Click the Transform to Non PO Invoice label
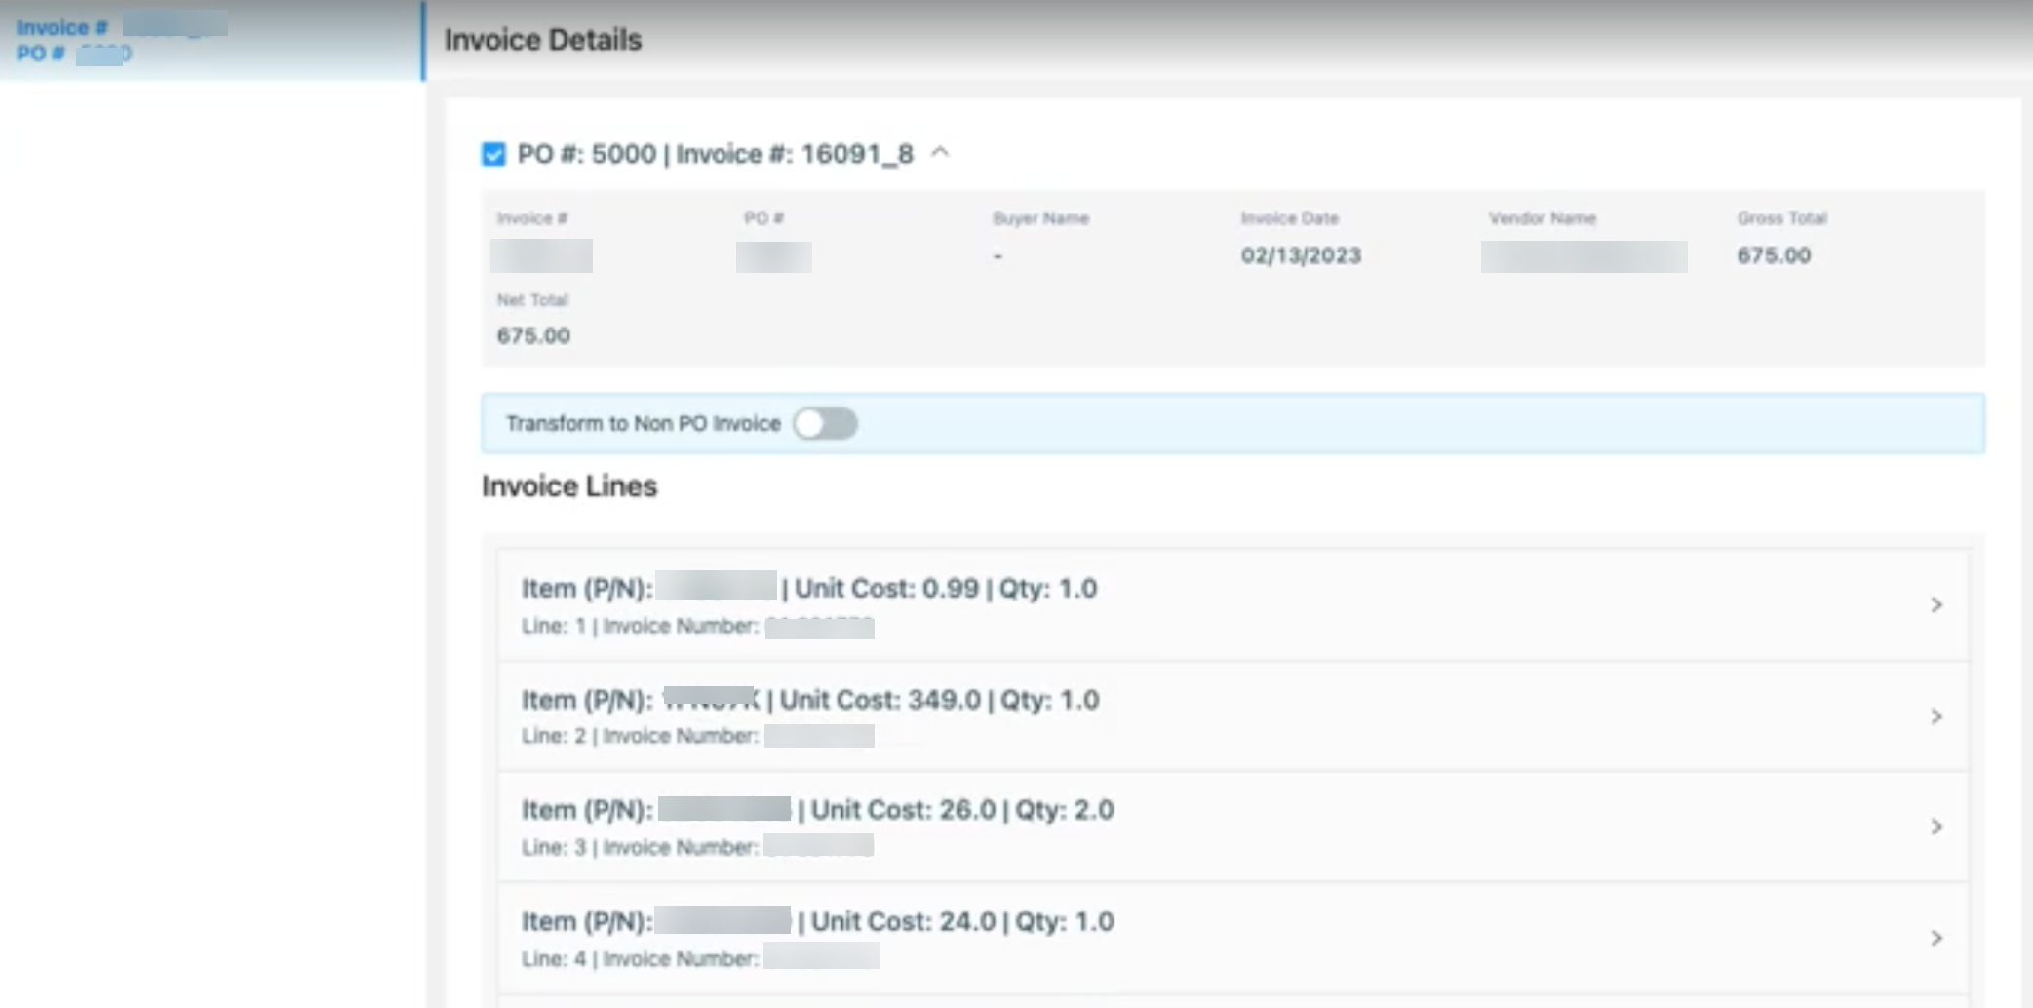The image size is (2033, 1008). (x=643, y=423)
